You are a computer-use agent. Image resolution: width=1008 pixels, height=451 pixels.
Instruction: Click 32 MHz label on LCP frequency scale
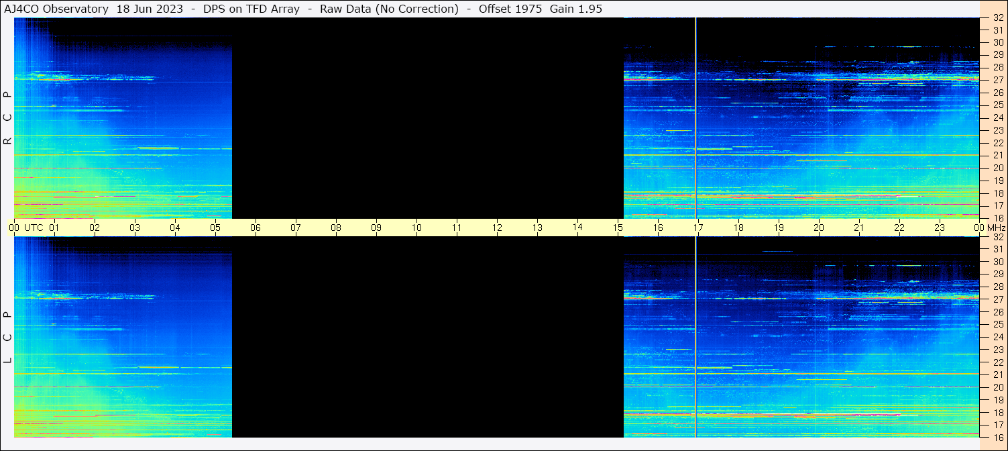point(997,236)
